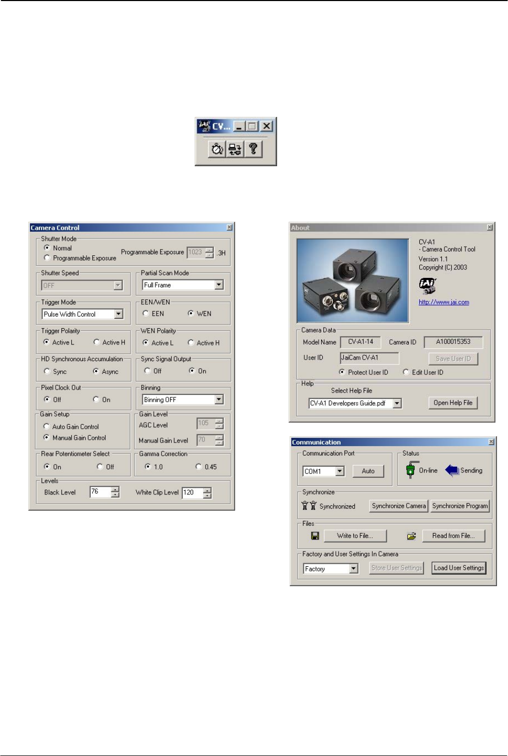
Task: Open Camera Control via stopwatch-gear toolbar icon
Action: pyautogui.click(x=217, y=149)
